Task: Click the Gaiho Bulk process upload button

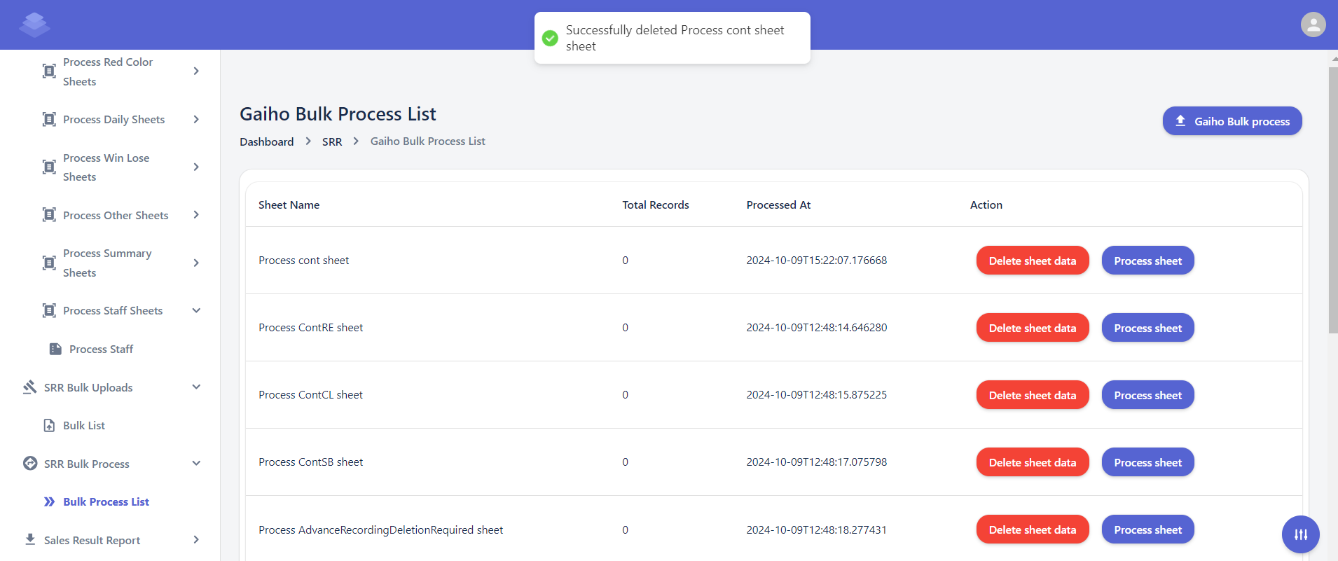Action: point(1232,121)
